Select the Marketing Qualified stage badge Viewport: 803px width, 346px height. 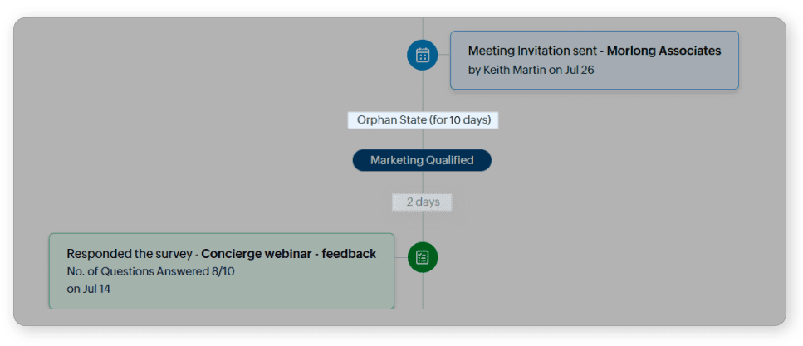tap(422, 160)
